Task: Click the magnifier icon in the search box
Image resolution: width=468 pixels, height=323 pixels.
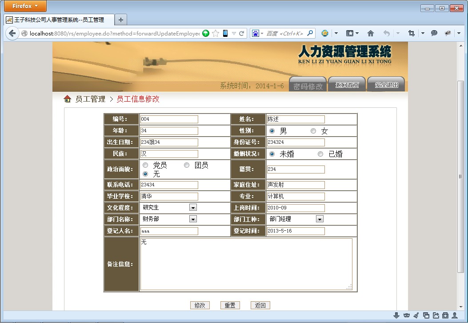Action: coord(310,33)
